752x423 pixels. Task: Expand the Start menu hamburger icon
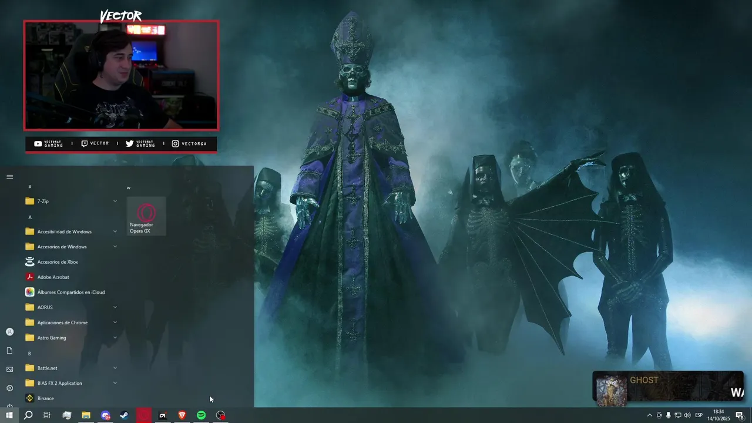(9, 177)
